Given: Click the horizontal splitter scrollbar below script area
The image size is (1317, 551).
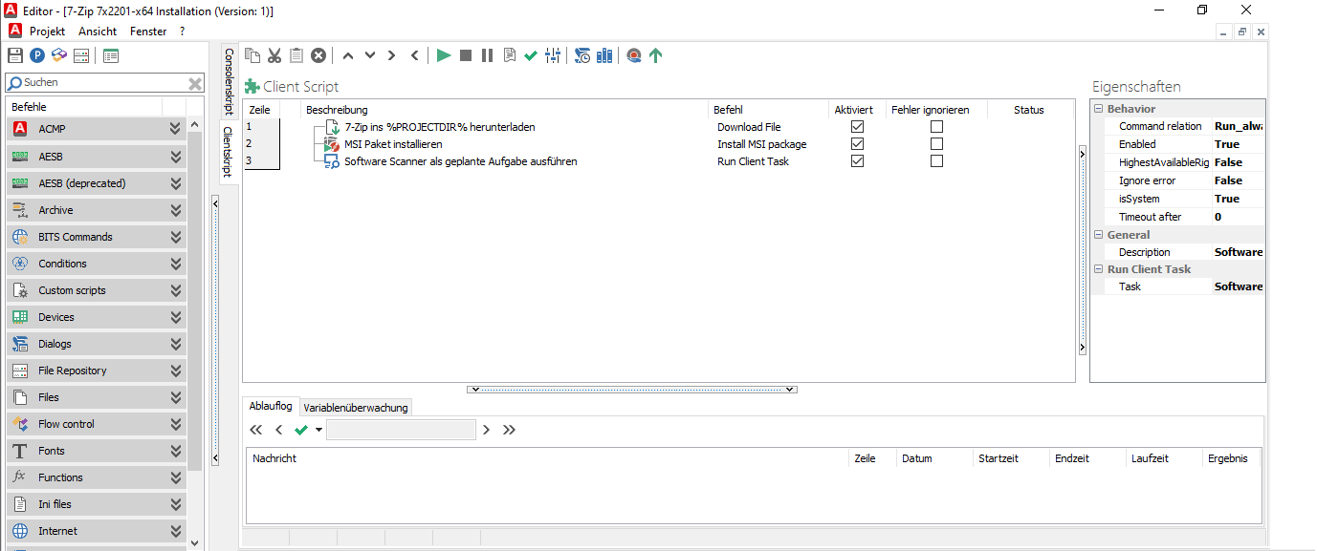Looking at the screenshot, I should coord(631,389).
